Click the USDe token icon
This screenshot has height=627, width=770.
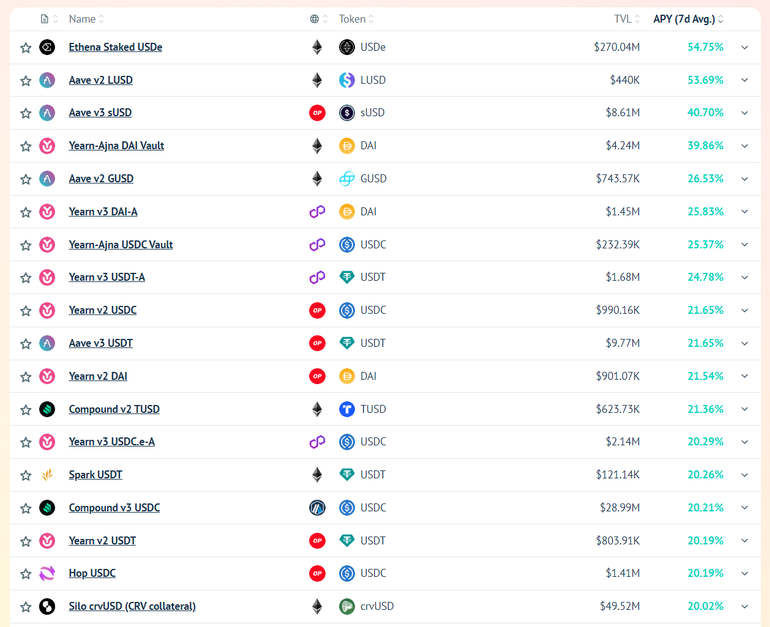coord(347,47)
